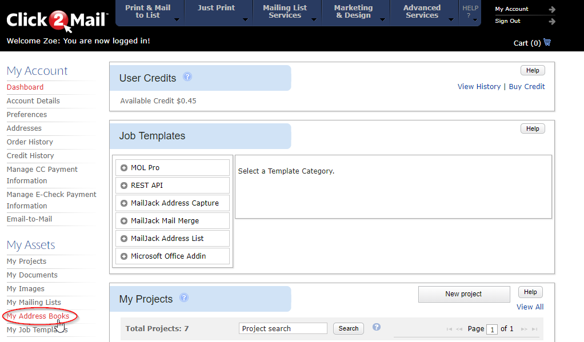Viewport: 584px width, 342px height.
Task: Click the Search button
Action: point(348,328)
